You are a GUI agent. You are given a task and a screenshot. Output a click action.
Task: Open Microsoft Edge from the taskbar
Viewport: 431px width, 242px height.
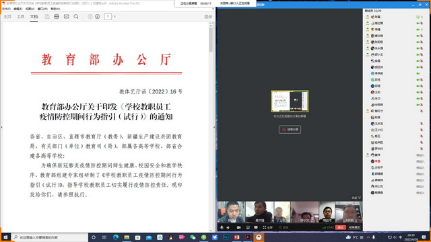click(115, 237)
